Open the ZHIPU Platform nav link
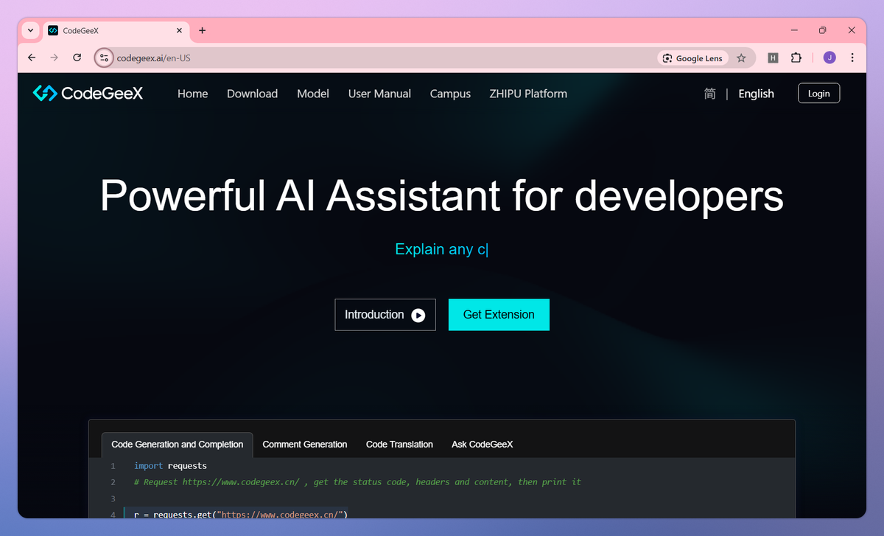 coord(528,94)
